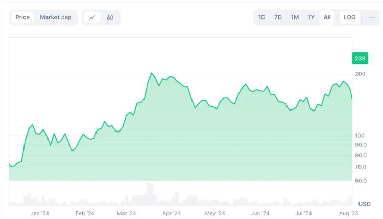Switch to line chart view
Screen dimensions: 383x219
coord(92,17)
